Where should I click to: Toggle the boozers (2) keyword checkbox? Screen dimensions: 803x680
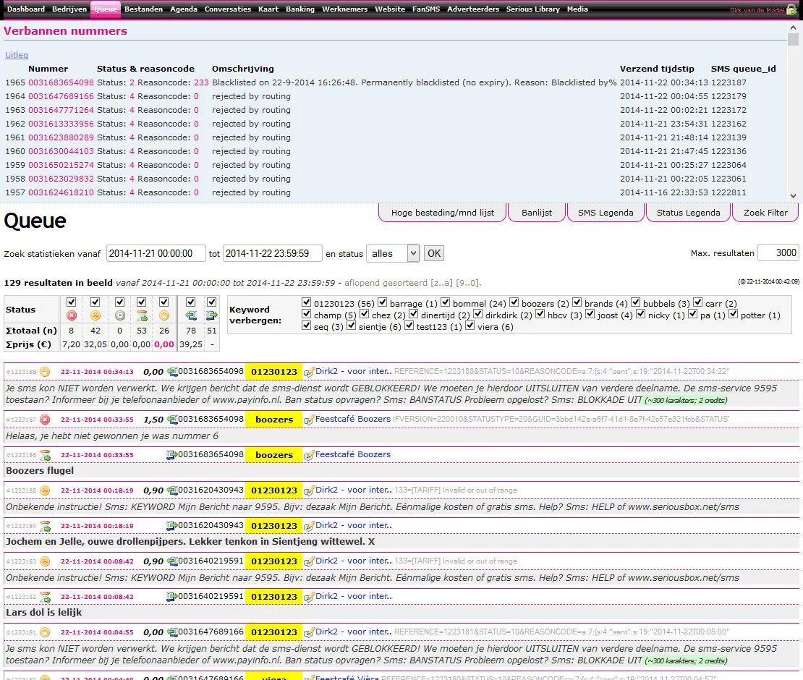[x=514, y=302]
